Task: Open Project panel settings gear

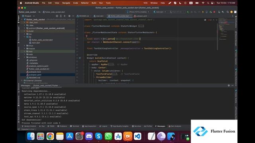Action: pos(69,16)
